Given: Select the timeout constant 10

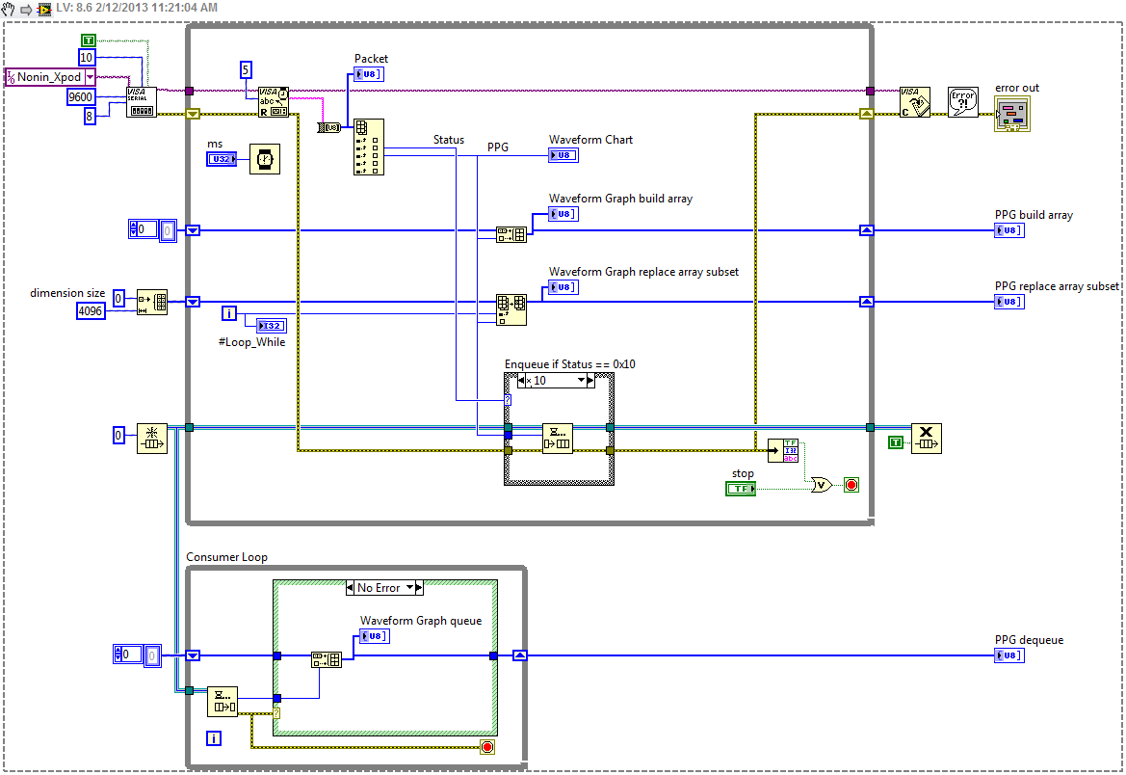Looking at the screenshot, I should pyautogui.click(x=86, y=58).
